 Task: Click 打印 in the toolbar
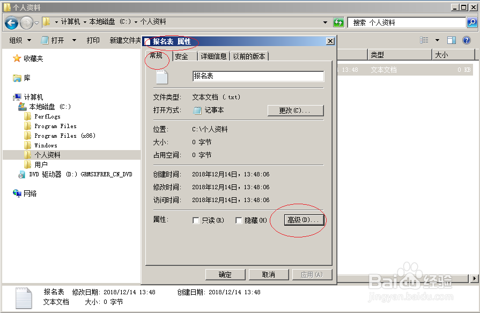pyautogui.click(x=93, y=40)
